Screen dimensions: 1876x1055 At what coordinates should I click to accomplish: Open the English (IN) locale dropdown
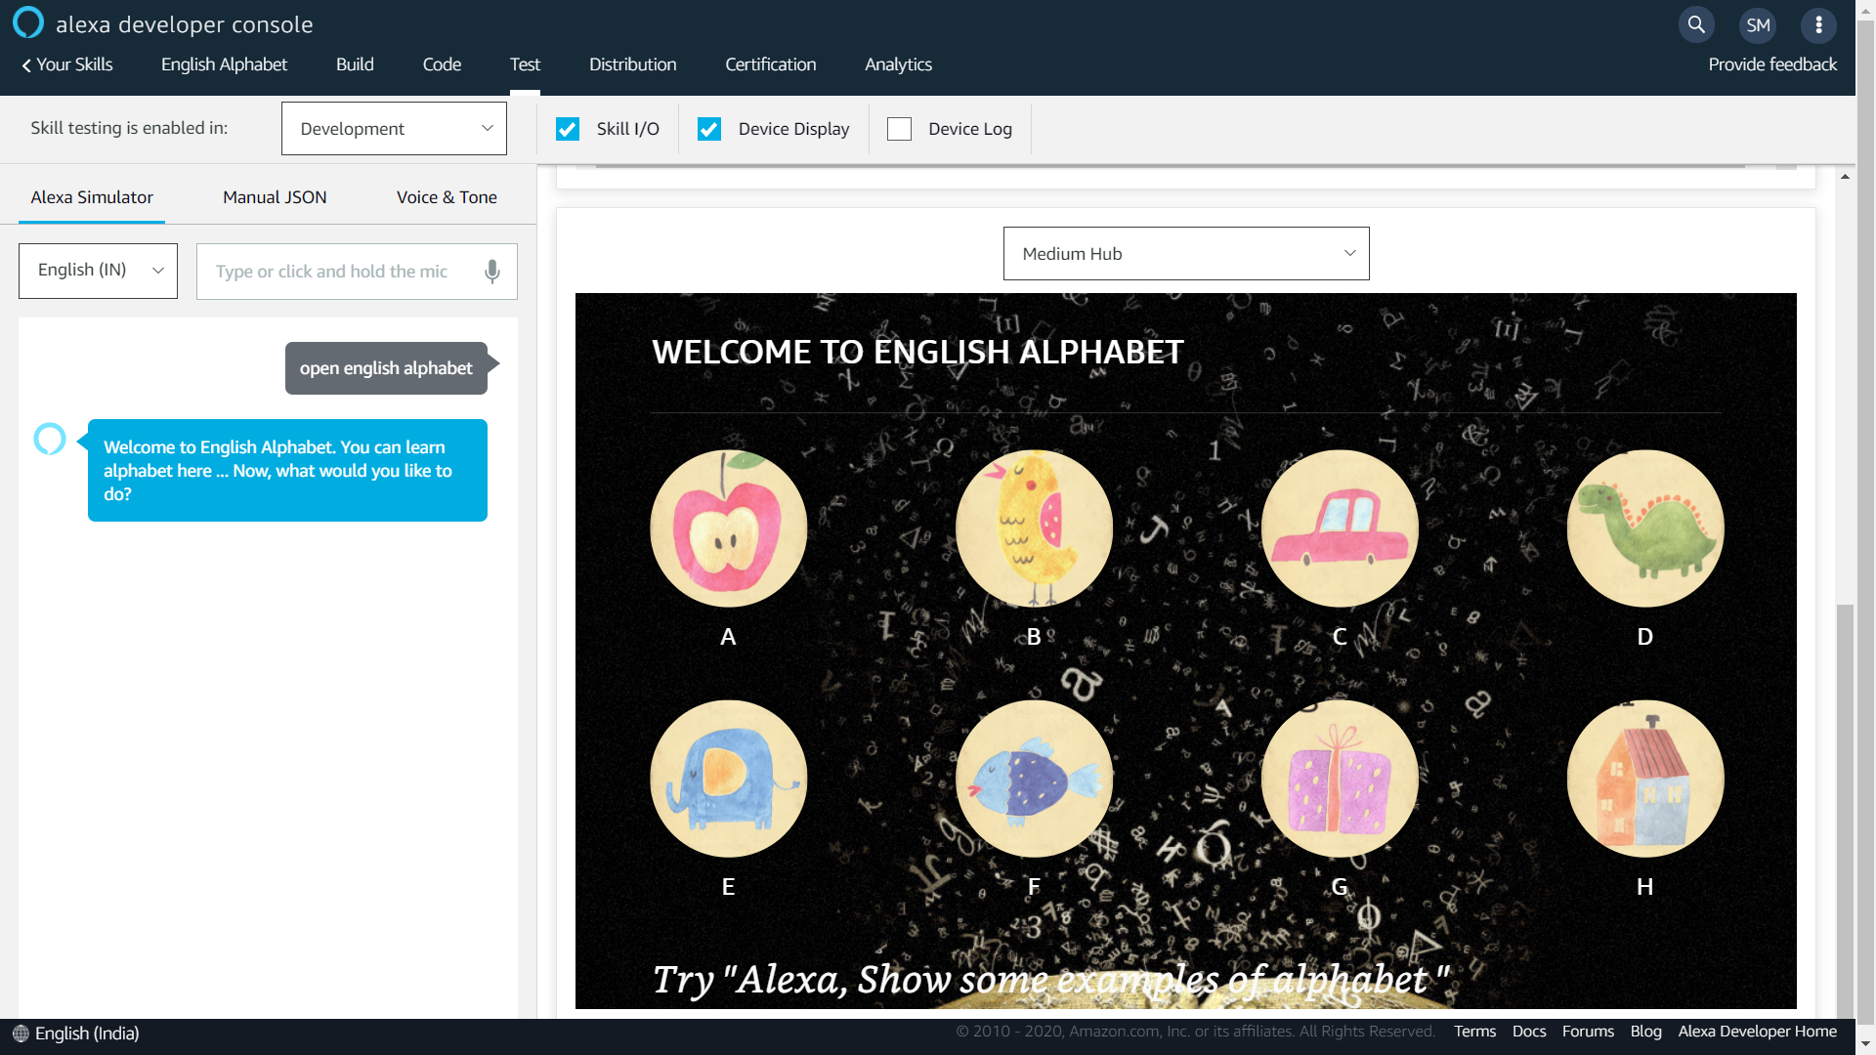tap(98, 271)
